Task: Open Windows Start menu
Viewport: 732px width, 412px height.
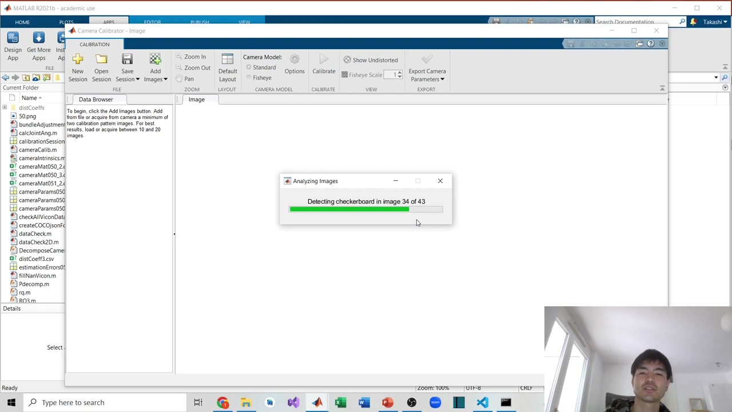Action: [11, 402]
